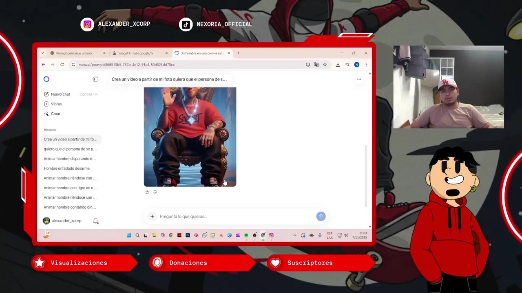Open Instagram from the taskbar

pos(271,235)
